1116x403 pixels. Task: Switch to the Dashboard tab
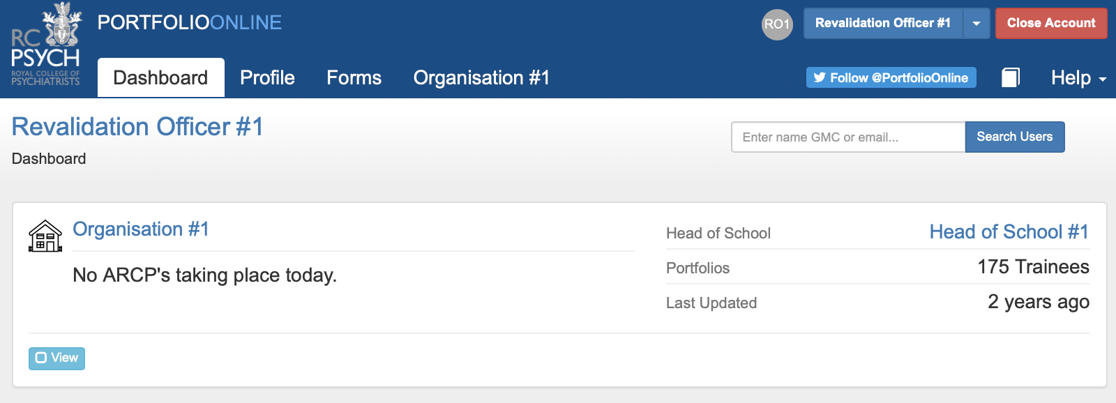(x=161, y=77)
